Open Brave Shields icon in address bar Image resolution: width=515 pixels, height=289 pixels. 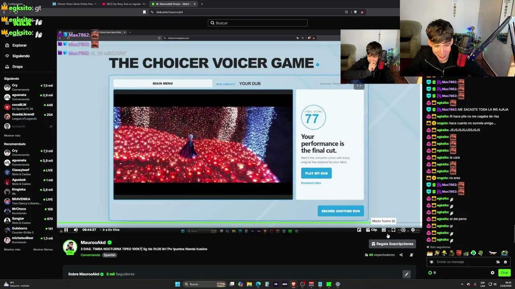[355, 12]
